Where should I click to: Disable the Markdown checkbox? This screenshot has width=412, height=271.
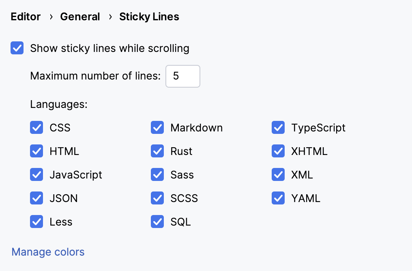point(157,128)
